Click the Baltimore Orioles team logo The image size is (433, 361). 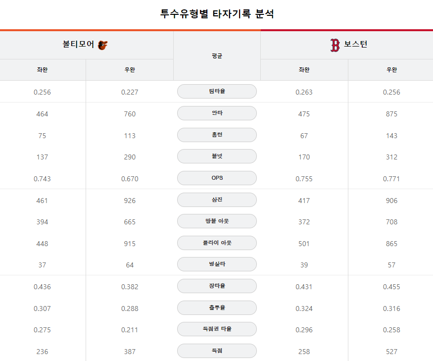click(103, 45)
